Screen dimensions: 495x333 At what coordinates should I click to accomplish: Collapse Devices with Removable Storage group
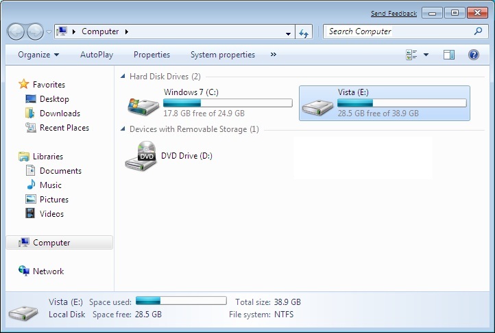click(123, 129)
